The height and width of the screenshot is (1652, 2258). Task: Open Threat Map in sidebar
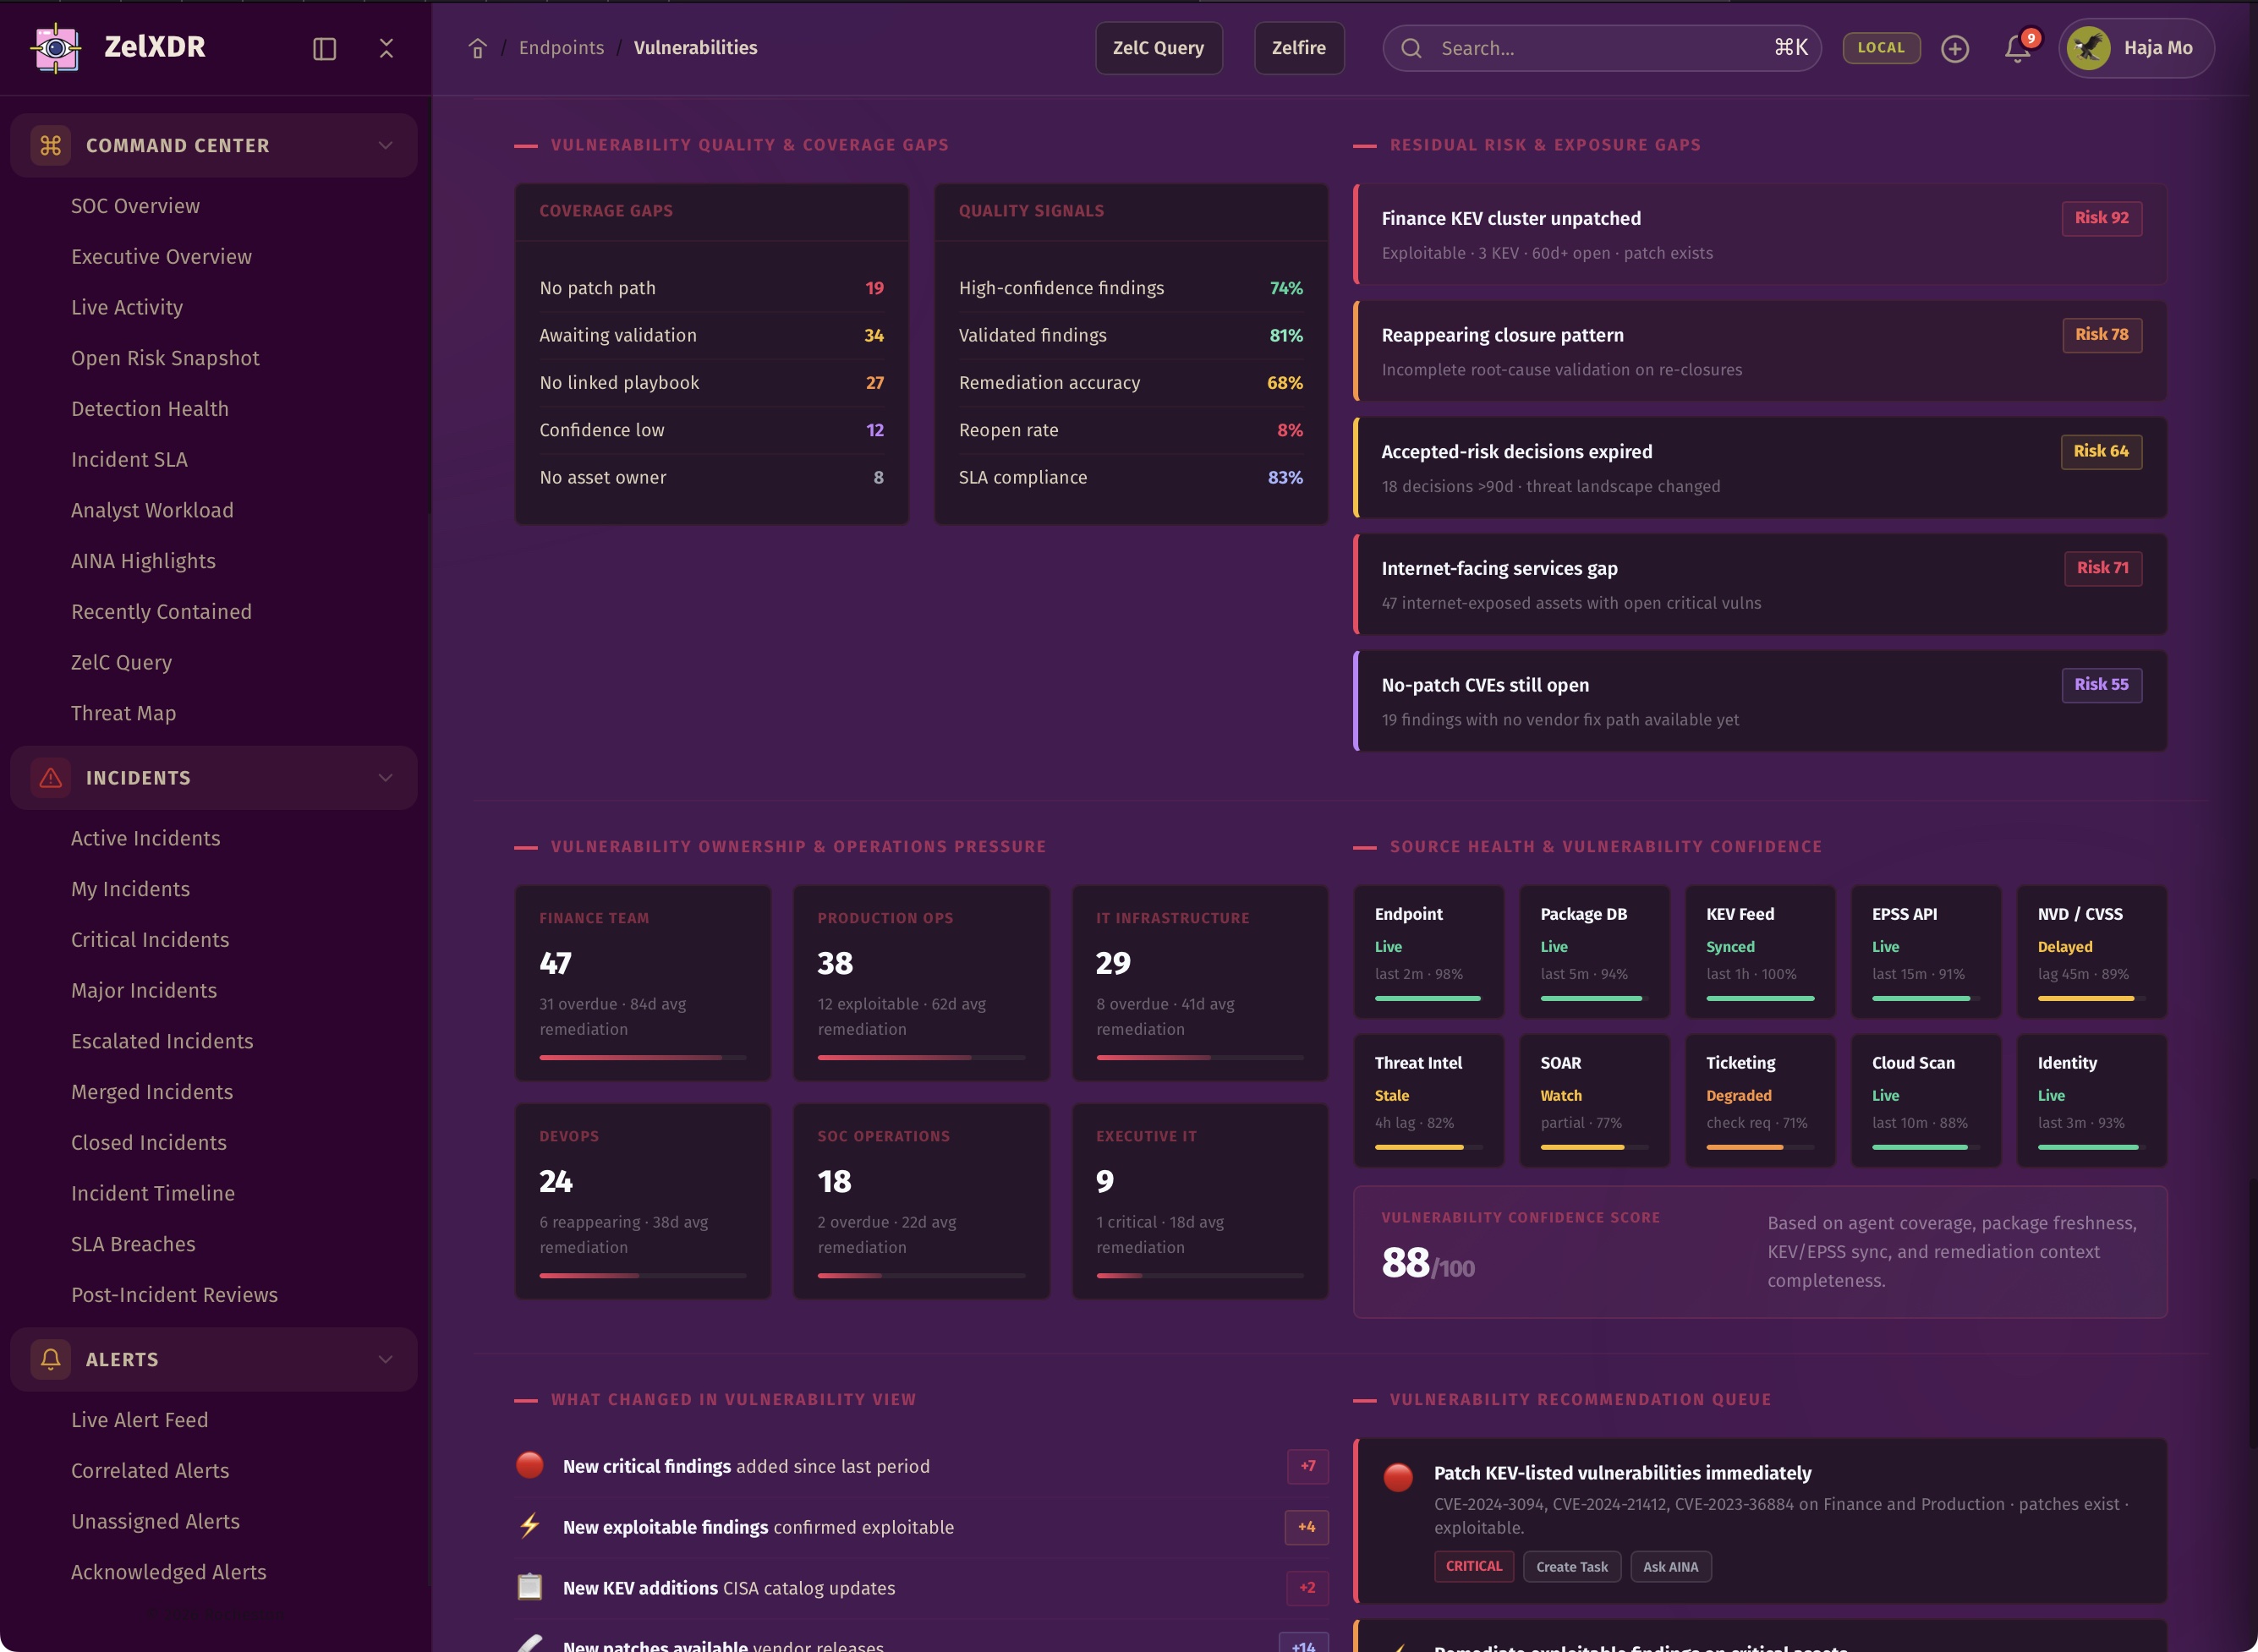point(123,713)
